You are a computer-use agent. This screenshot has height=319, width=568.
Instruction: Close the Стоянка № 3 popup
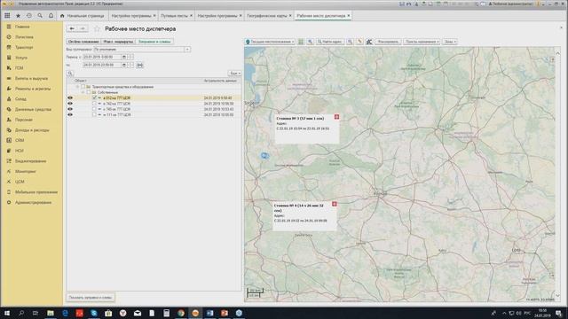(336, 117)
